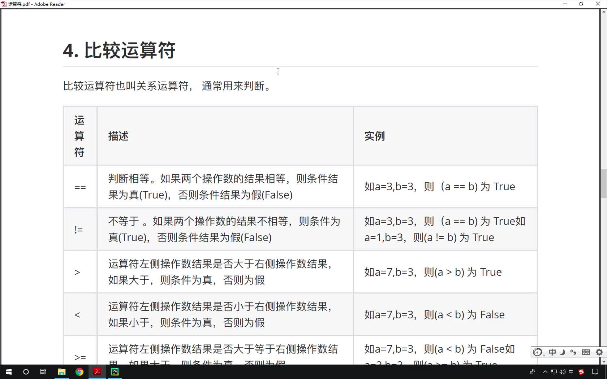Click description starting '判断相等'
This screenshot has height=379, width=607.
click(x=223, y=187)
